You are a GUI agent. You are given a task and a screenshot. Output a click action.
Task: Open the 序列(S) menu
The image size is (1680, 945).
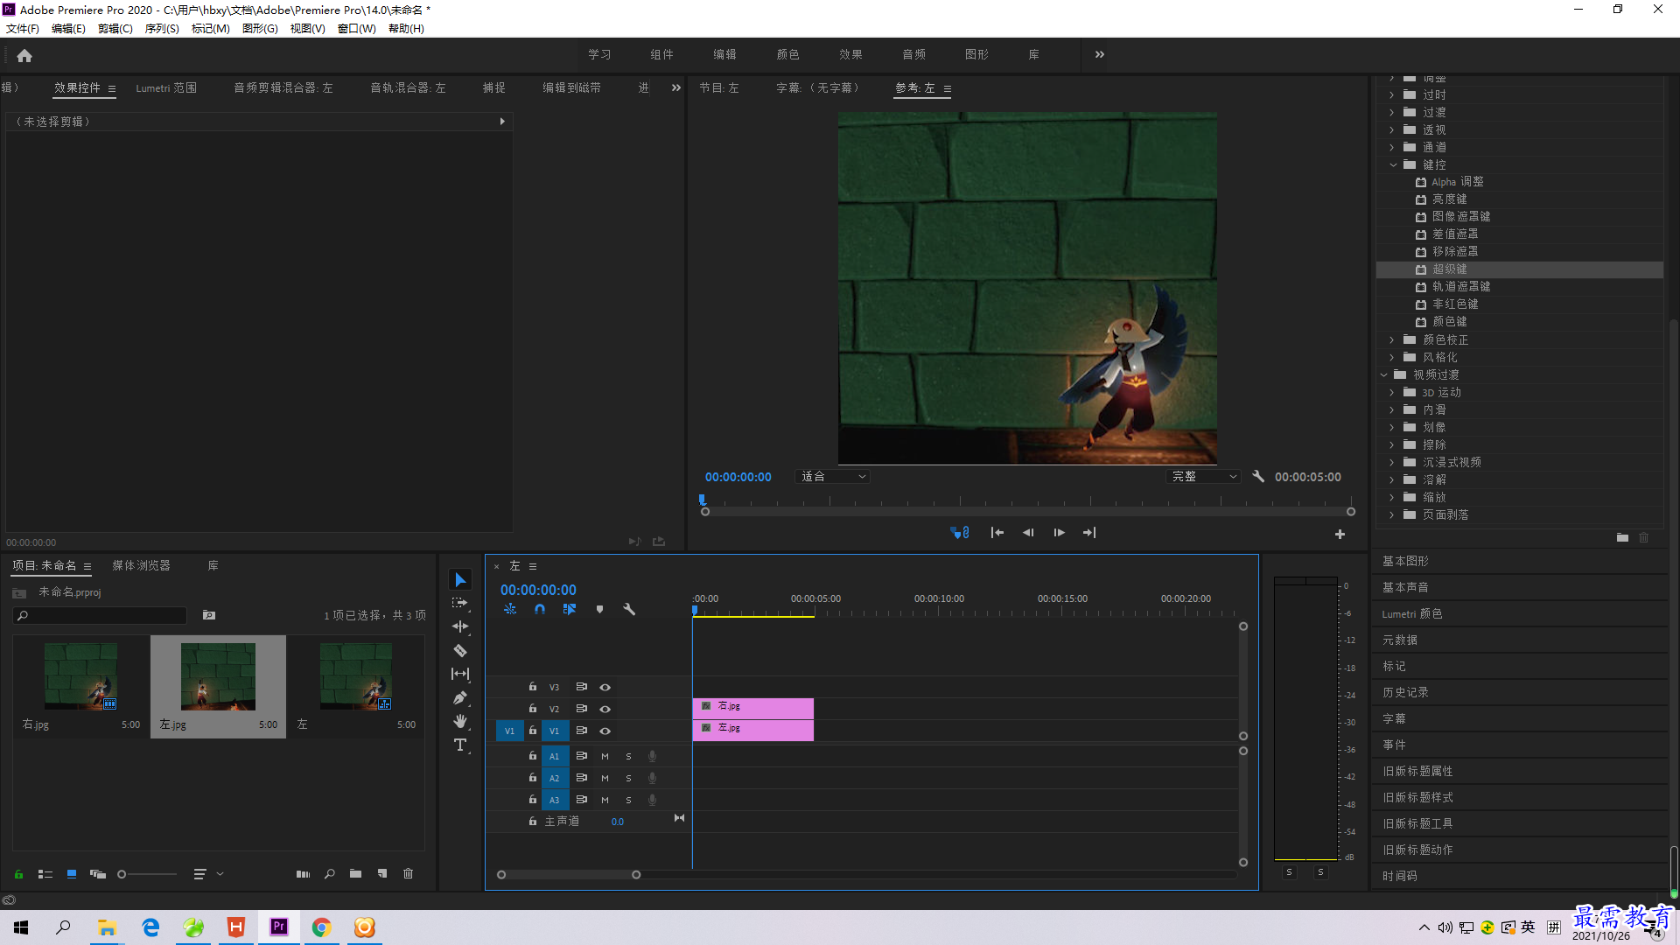162,29
